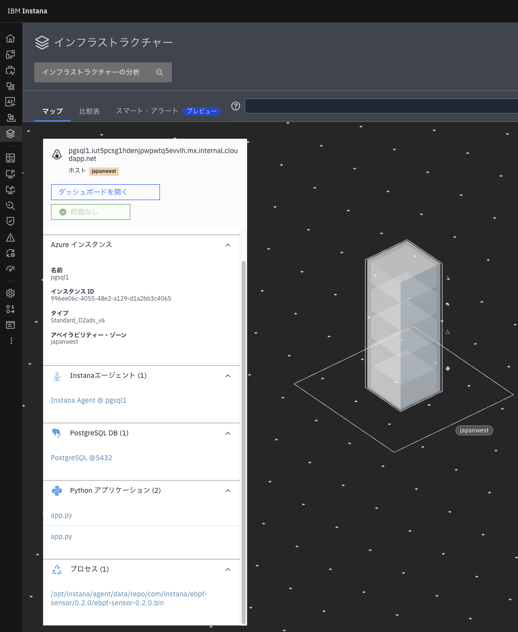Collapse the プロセス (1) section

click(228, 570)
